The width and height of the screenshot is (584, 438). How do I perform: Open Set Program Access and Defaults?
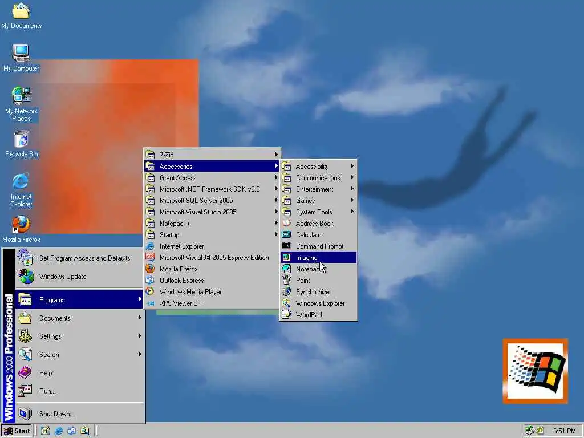(79, 258)
